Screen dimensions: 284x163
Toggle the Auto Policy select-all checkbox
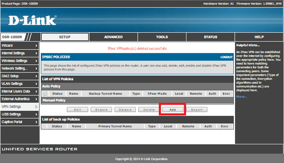(x=45, y=93)
